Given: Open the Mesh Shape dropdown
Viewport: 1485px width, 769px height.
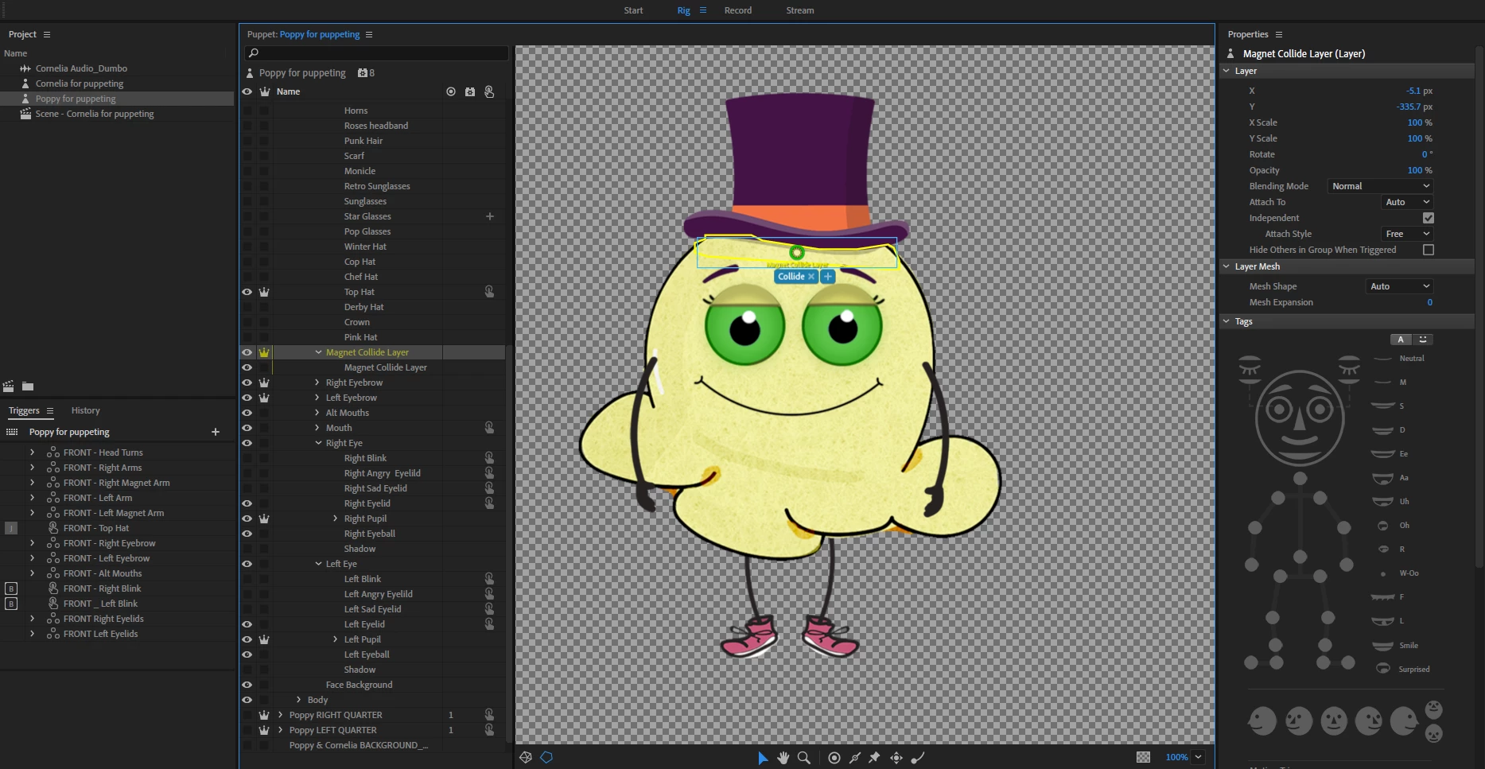Looking at the screenshot, I should [x=1400, y=286].
